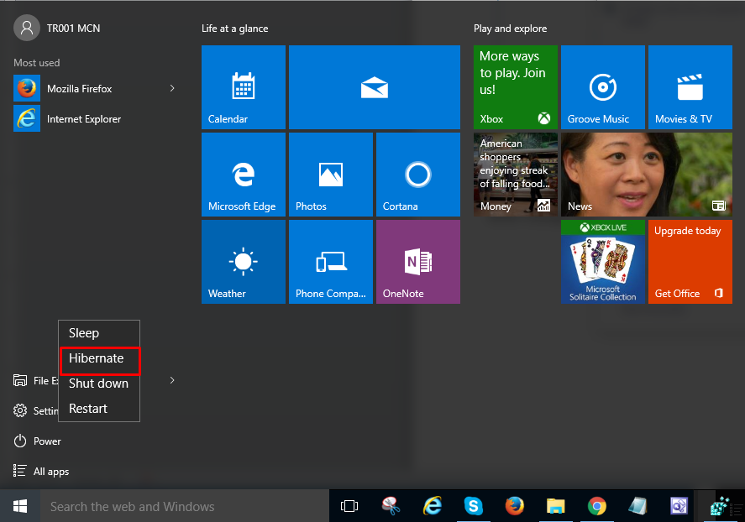Image resolution: width=745 pixels, height=522 pixels.
Task: Select Hibernate from the power menu
Action: 97,358
